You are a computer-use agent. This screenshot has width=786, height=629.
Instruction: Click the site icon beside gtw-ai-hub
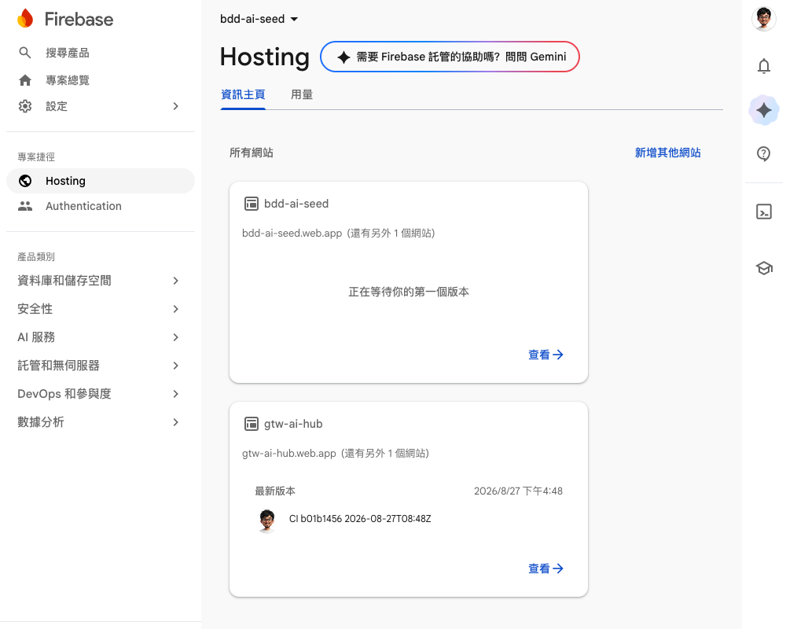[x=252, y=424]
